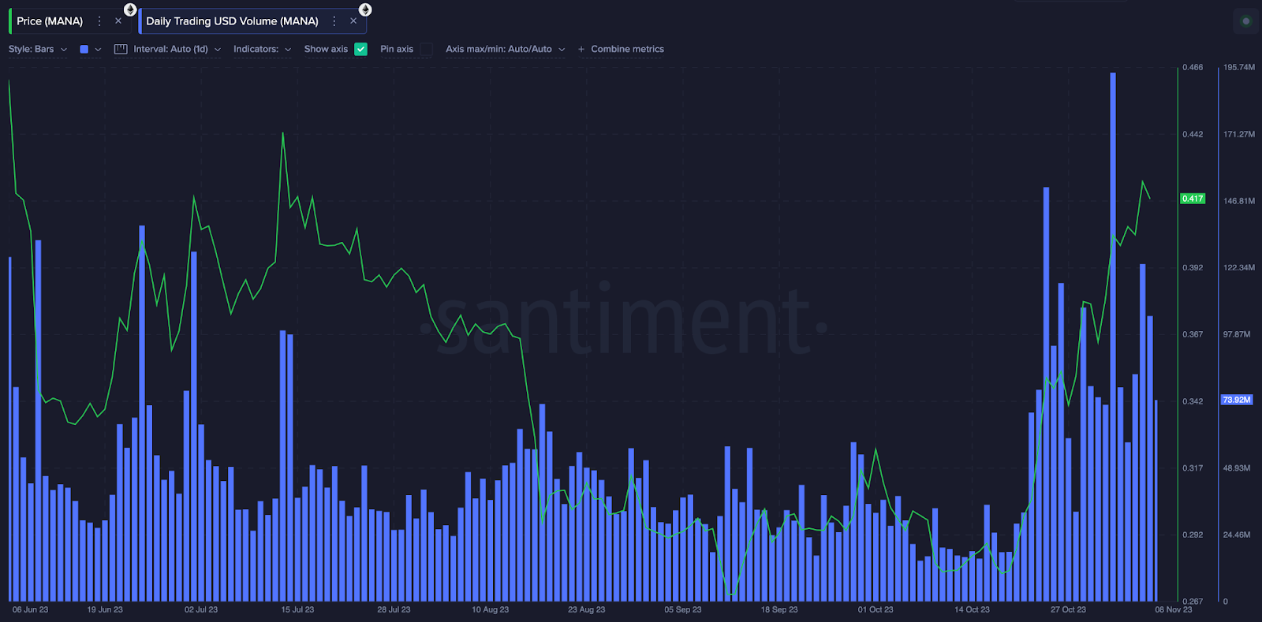Image resolution: width=1262 pixels, height=622 pixels.
Task: Remove Daily Trading USD Volume metric
Action: pyautogui.click(x=353, y=21)
